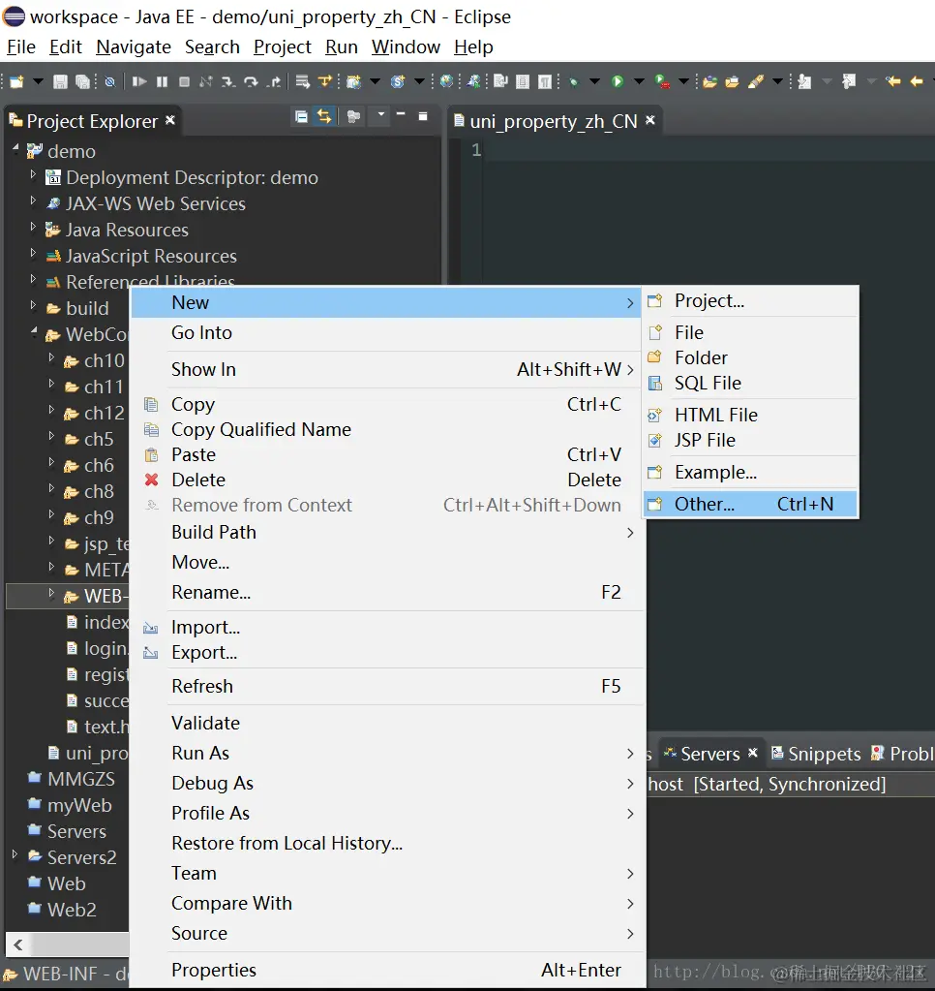Click Validate in the context menu
The width and height of the screenshot is (935, 991).
[387, 723]
